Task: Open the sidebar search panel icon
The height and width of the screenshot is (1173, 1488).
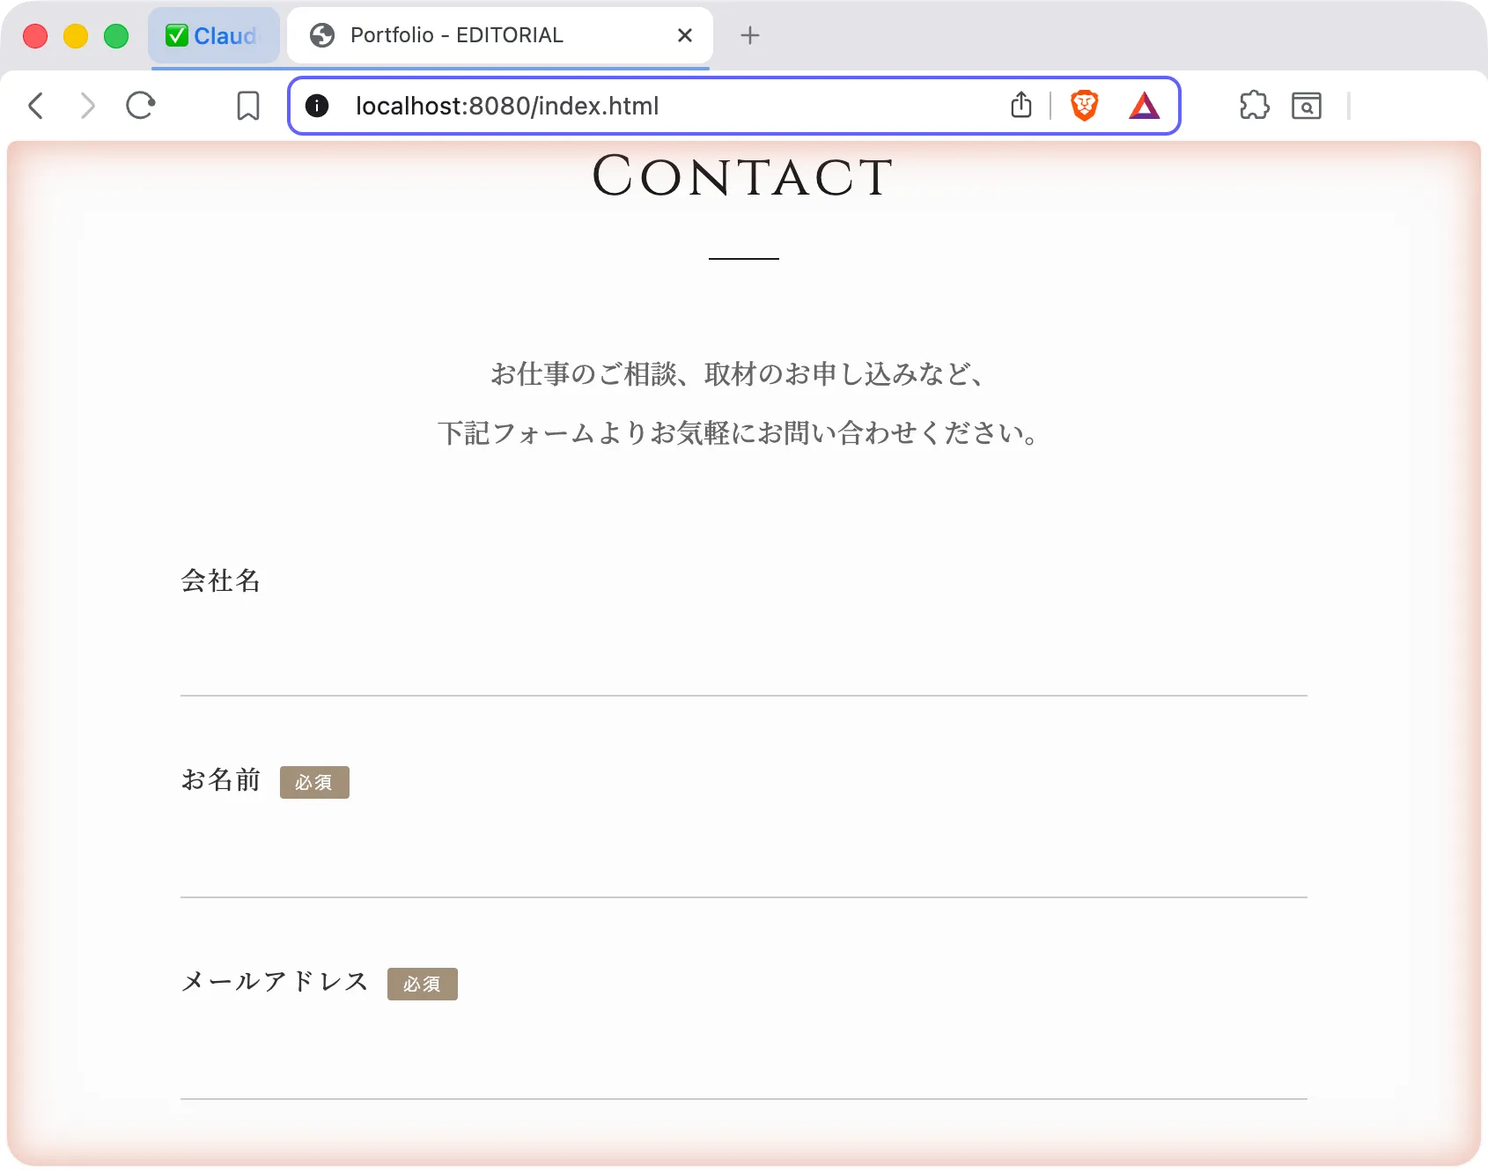Action: [1307, 106]
